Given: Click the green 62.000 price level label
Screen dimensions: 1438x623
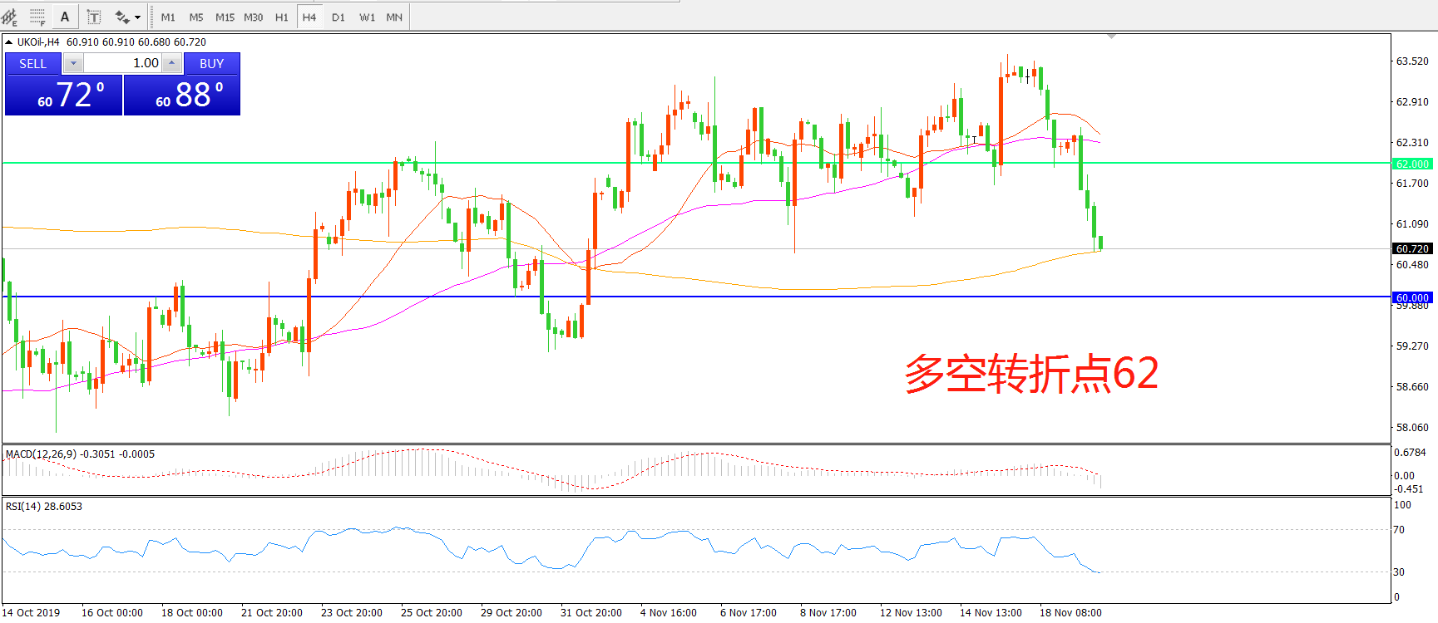Looking at the screenshot, I should (1412, 164).
